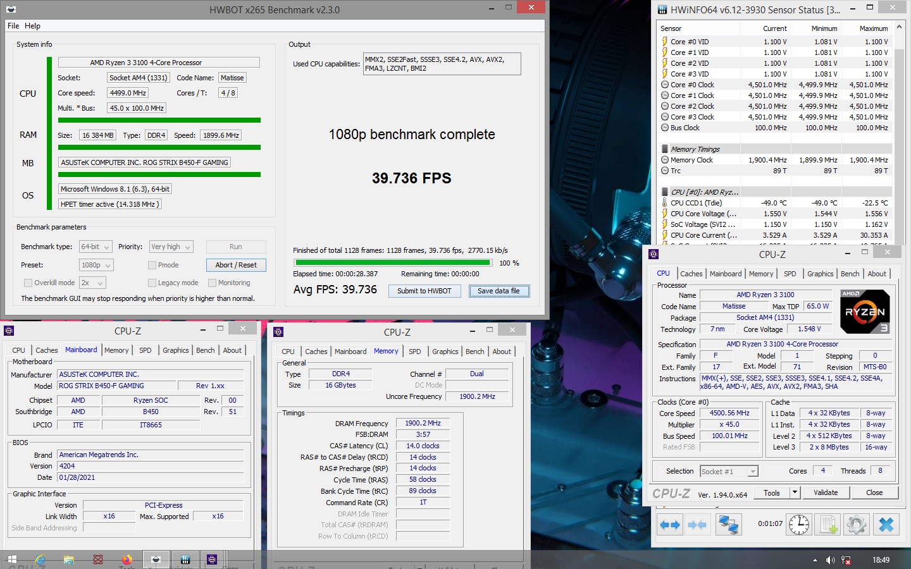Click HWiNFO clock reset timer icon
The width and height of the screenshot is (911, 569).
click(x=799, y=525)
